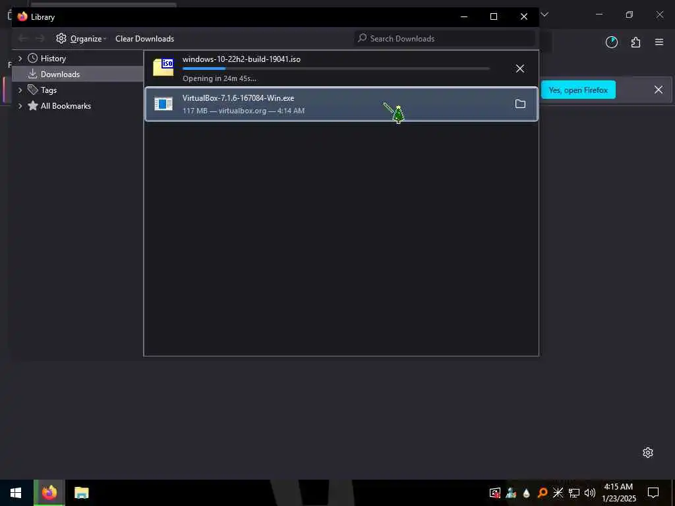Click the ISO download progress bar

[x=336, y=69]
